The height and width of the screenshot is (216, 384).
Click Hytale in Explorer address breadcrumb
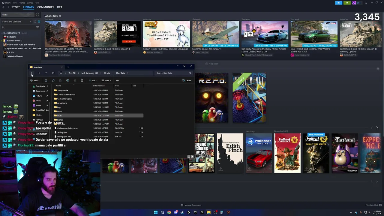[107, 73]
